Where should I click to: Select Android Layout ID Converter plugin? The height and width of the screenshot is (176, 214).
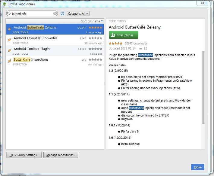pos(55,40)
